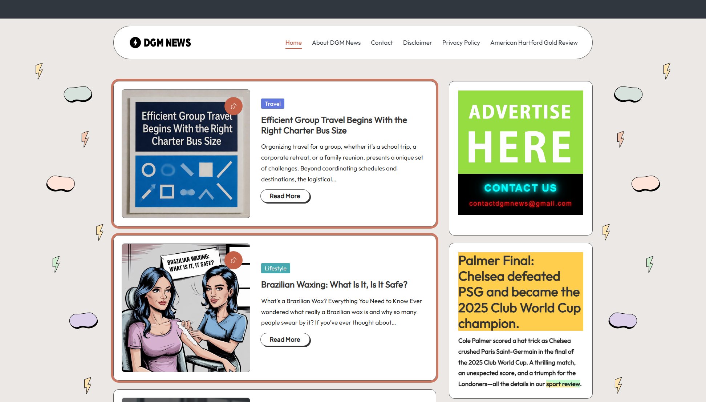Click the Travel category tag

(x=272, y=104)
